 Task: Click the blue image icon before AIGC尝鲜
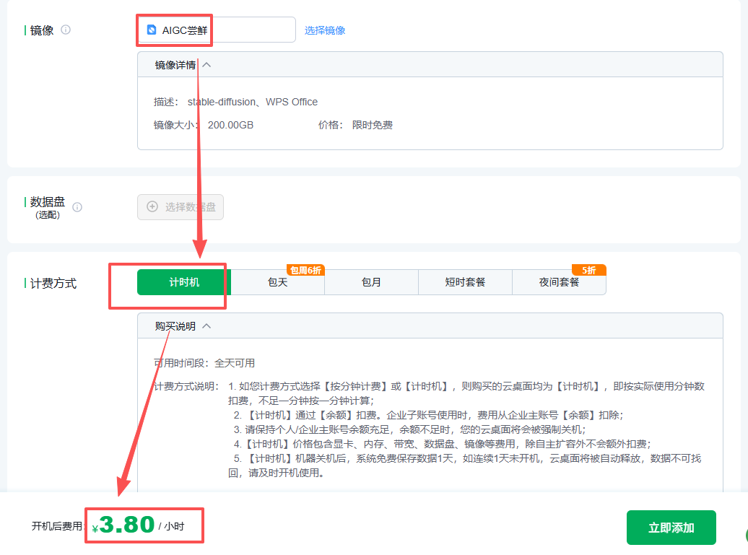pos(151,30)
